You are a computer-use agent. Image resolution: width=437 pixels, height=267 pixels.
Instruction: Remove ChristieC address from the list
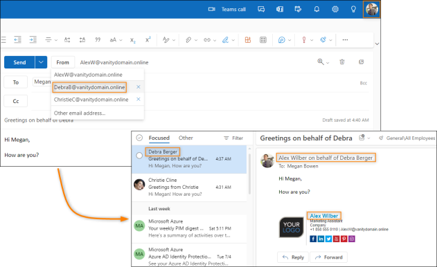139,100
